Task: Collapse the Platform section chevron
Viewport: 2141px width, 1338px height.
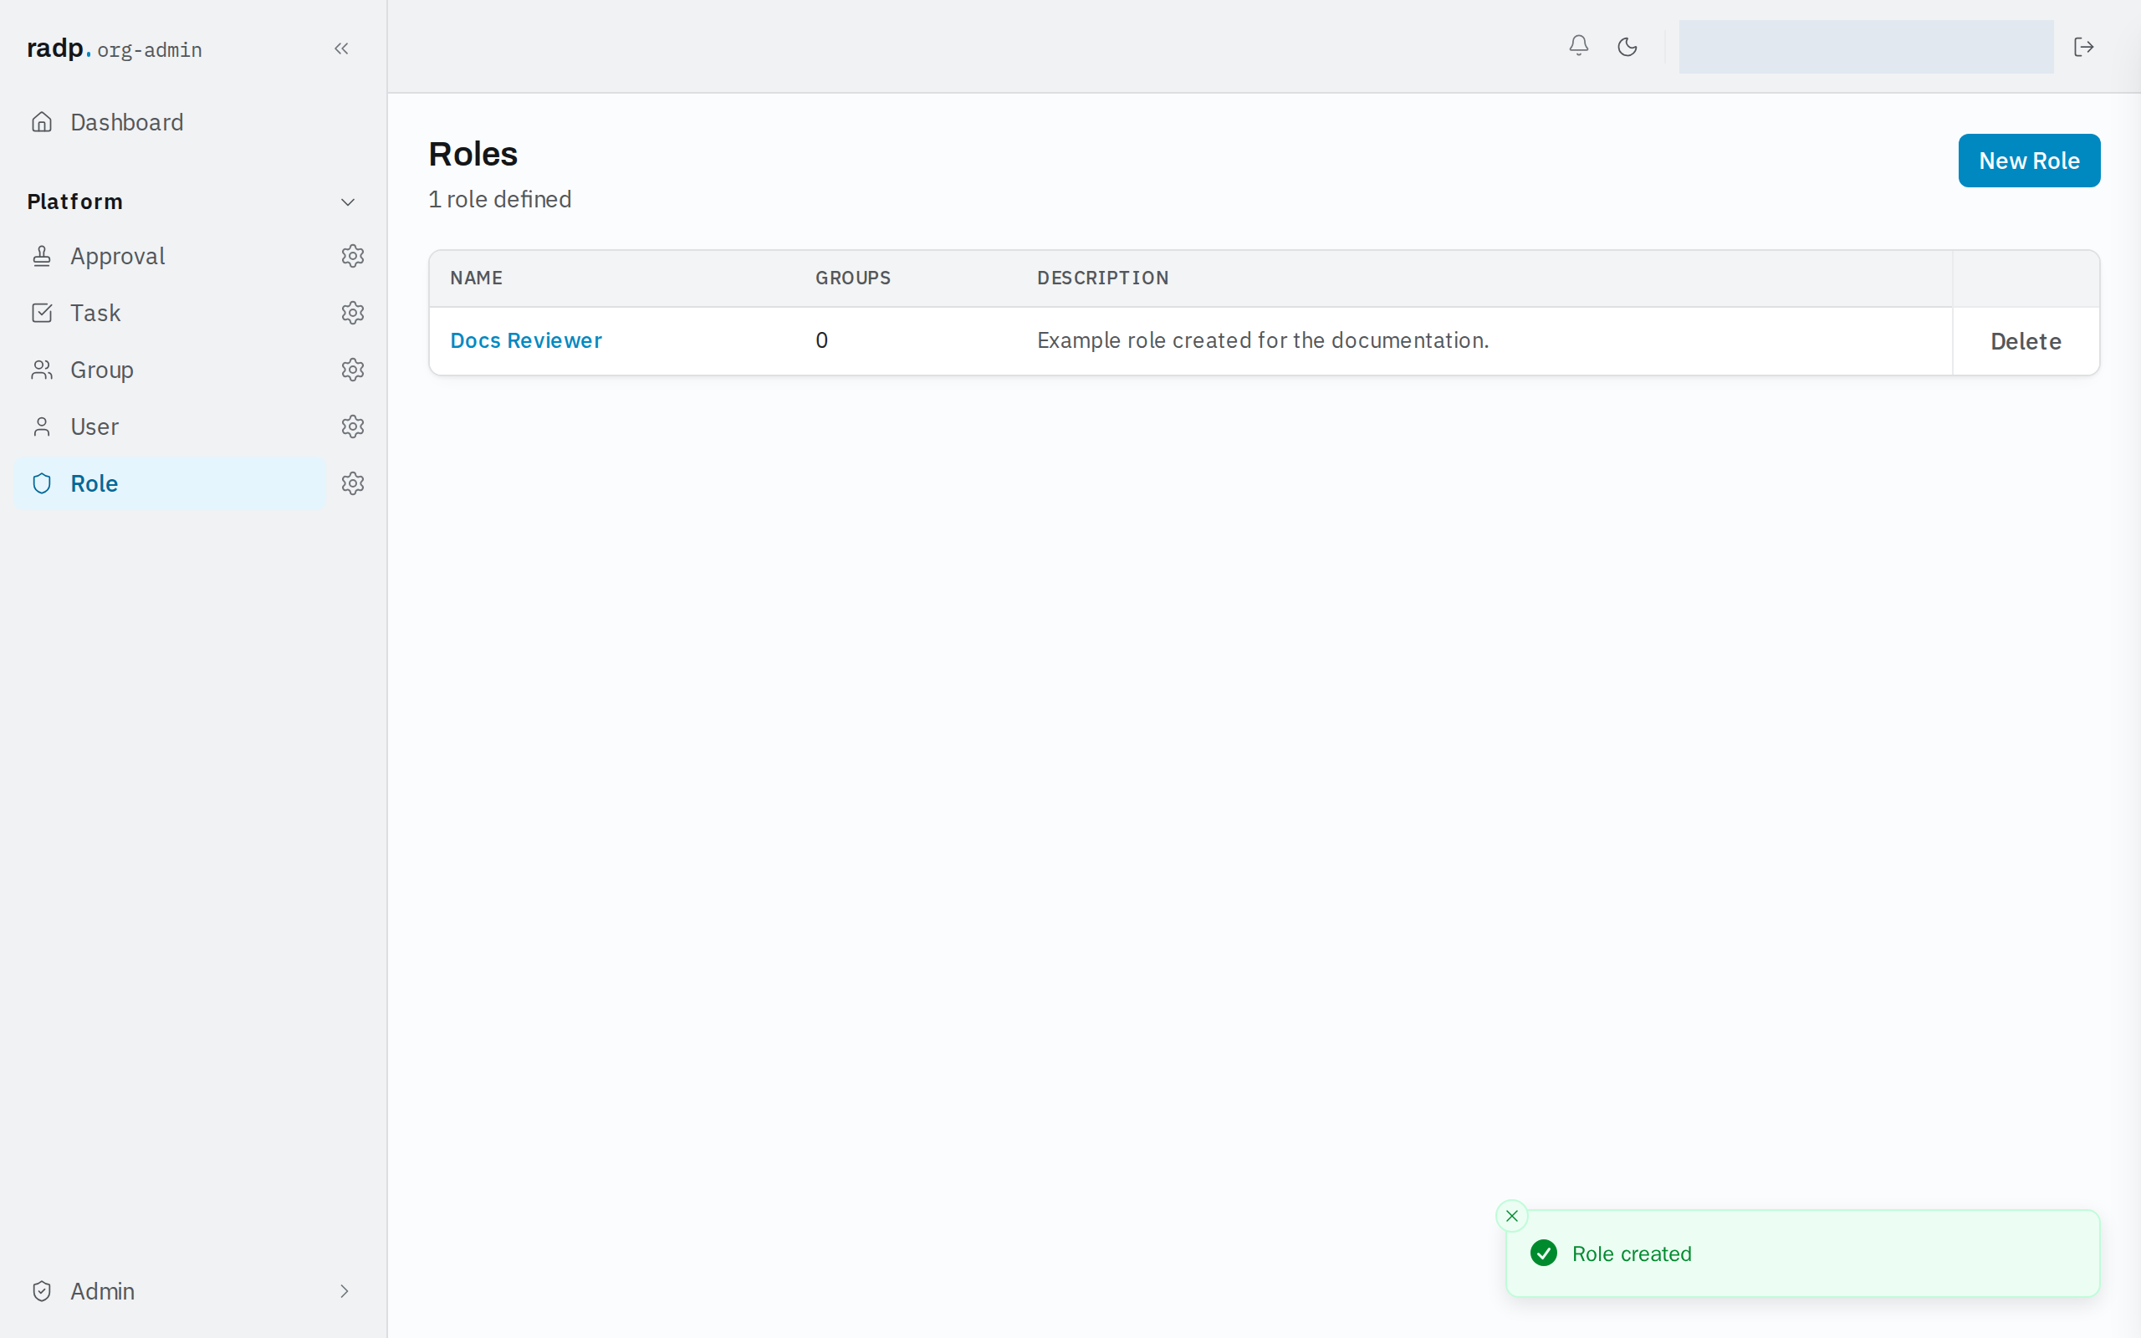Action: pyautogui.click(x=348, y=202)
